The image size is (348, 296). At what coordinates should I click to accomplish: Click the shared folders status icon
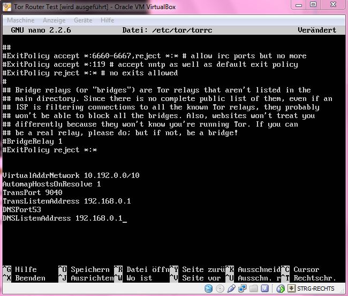tap(253, 289)
